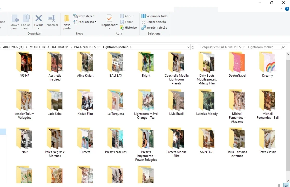Expand the Propriedades dropdown arrow
Image resolution: width=290 pixels, height=187 pixels.
(x=109, y=28)
